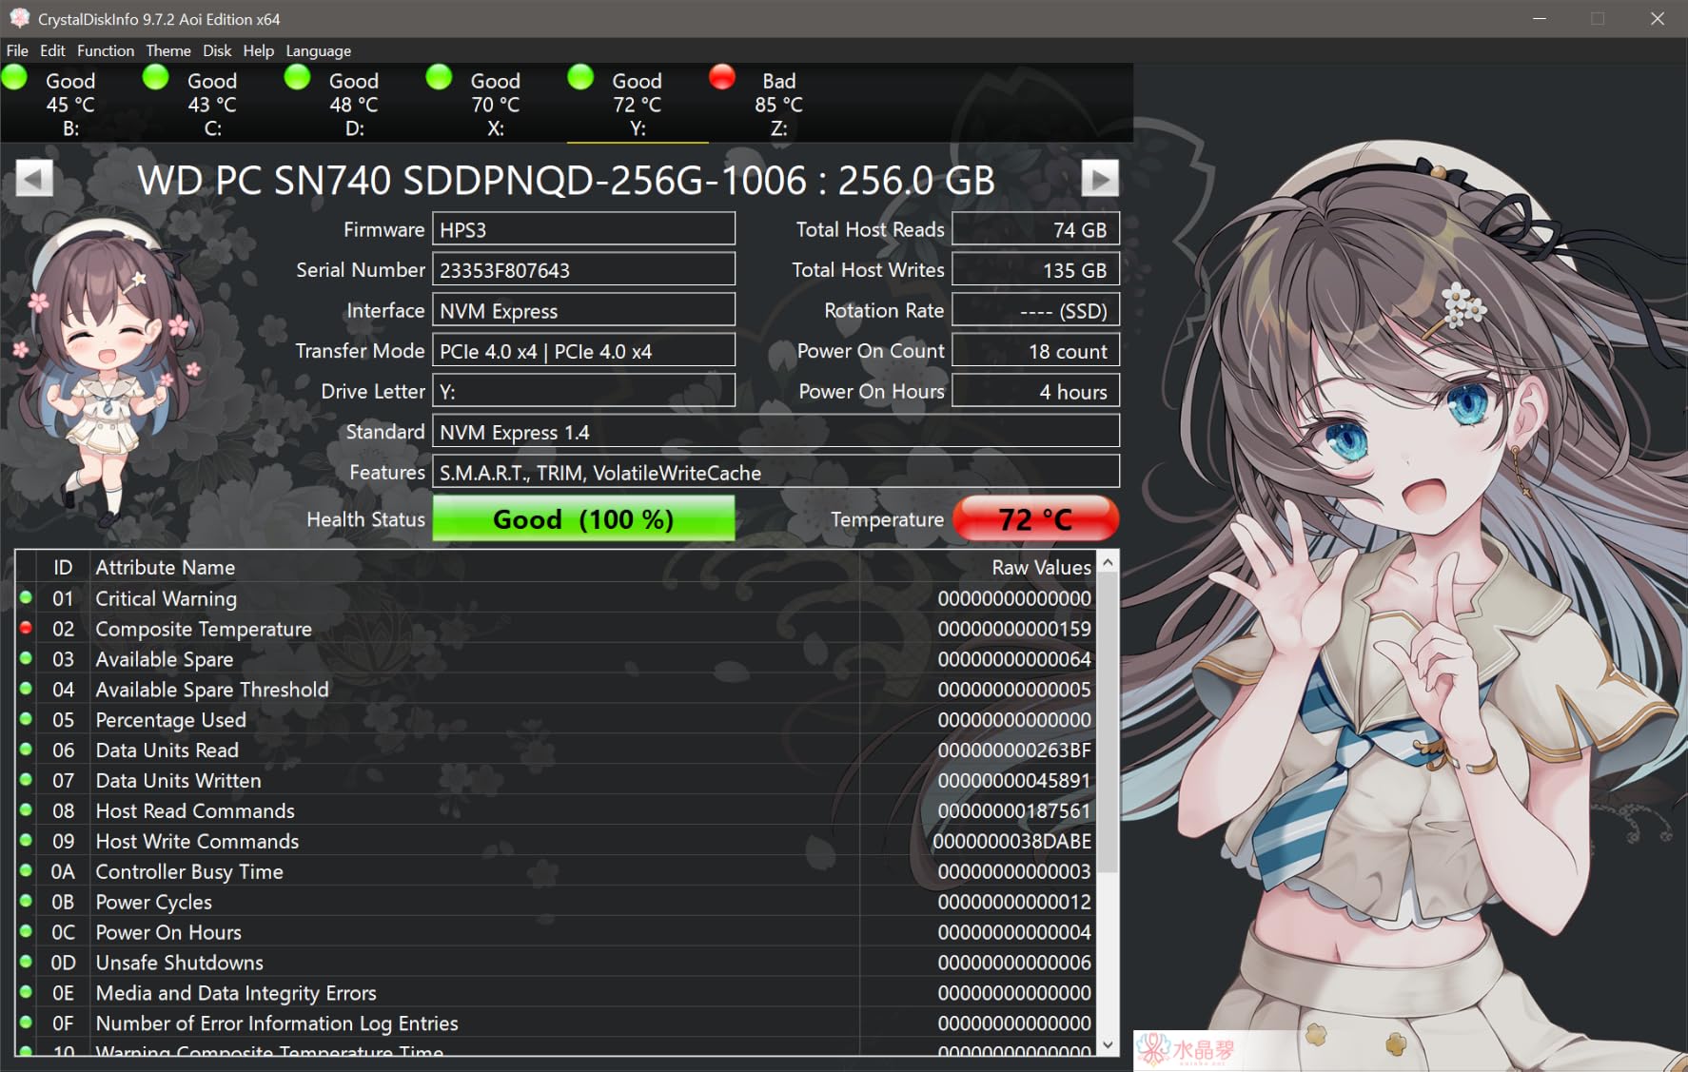Click the CrystalDiskInfo title bar app icon
Viewport: 1688px width, 1072px height.
click(x=19, y=18)
